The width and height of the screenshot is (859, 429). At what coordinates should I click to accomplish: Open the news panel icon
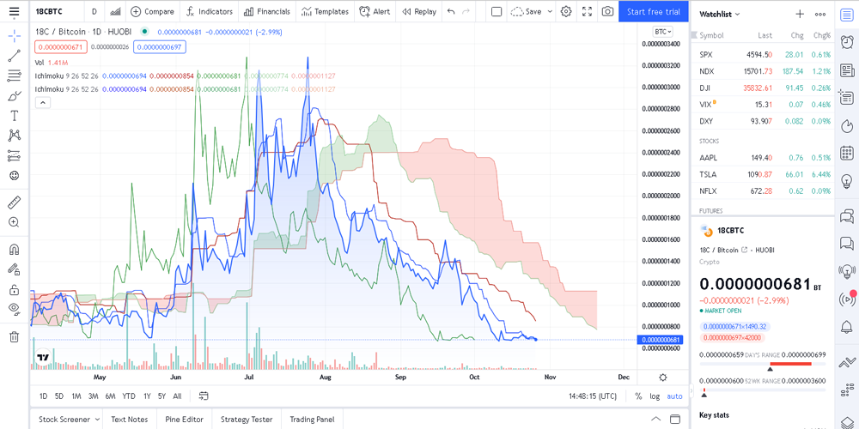point(846,70)
